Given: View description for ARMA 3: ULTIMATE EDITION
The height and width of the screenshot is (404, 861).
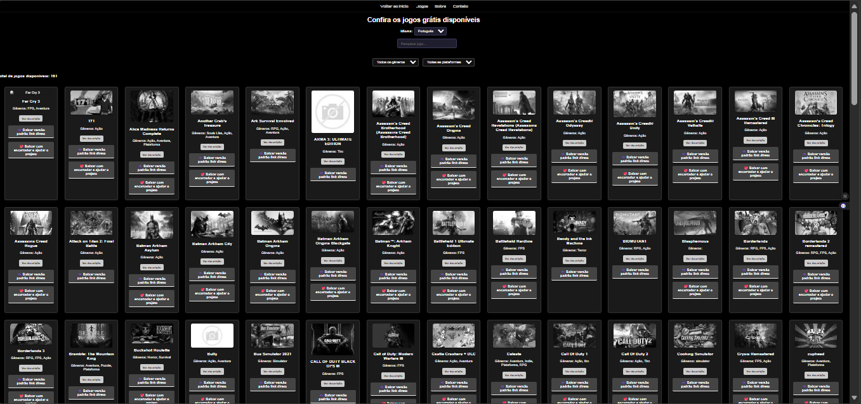Looking at the screenshot, I should pos(333,161).
